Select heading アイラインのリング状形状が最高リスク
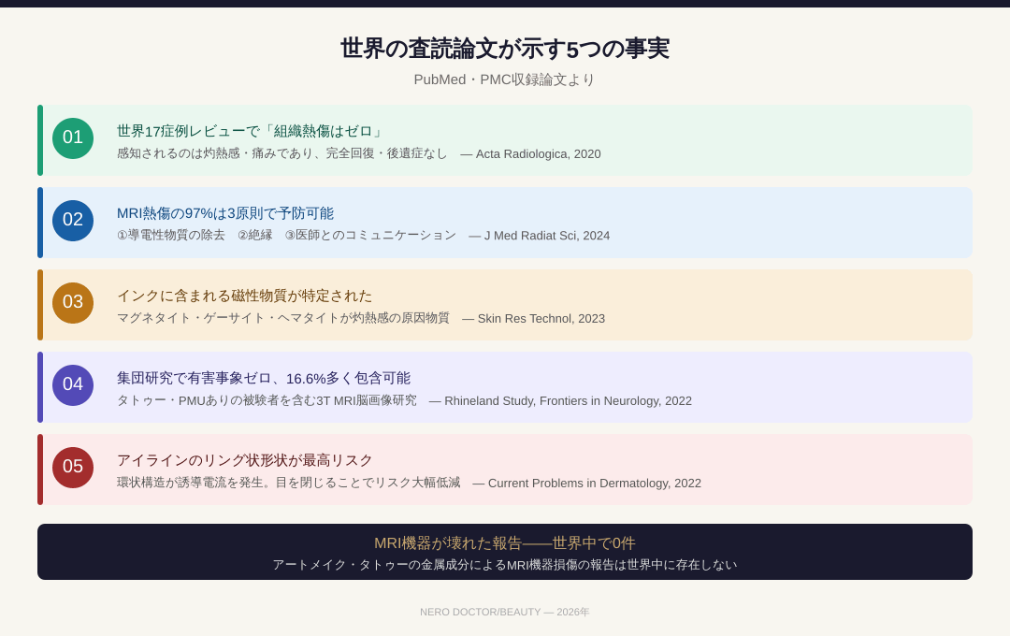The width and height of the screenshot is (1010, 636). click(244, 460)
